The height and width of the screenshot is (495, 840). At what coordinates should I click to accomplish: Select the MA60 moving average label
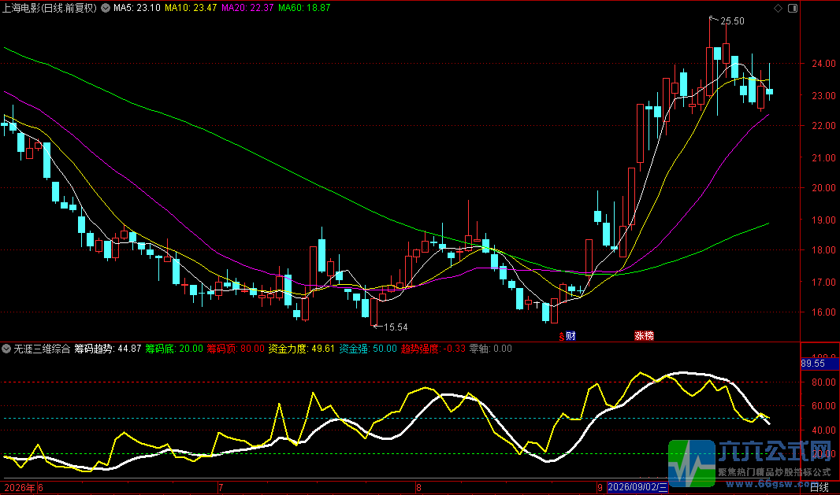pos(304,8)
